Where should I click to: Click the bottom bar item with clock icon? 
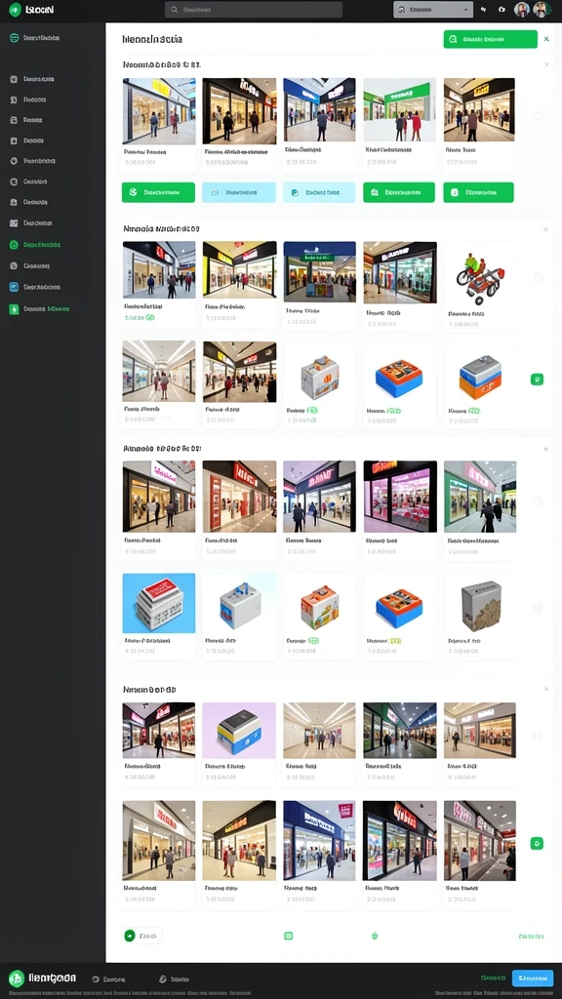[x=108, y=979]
